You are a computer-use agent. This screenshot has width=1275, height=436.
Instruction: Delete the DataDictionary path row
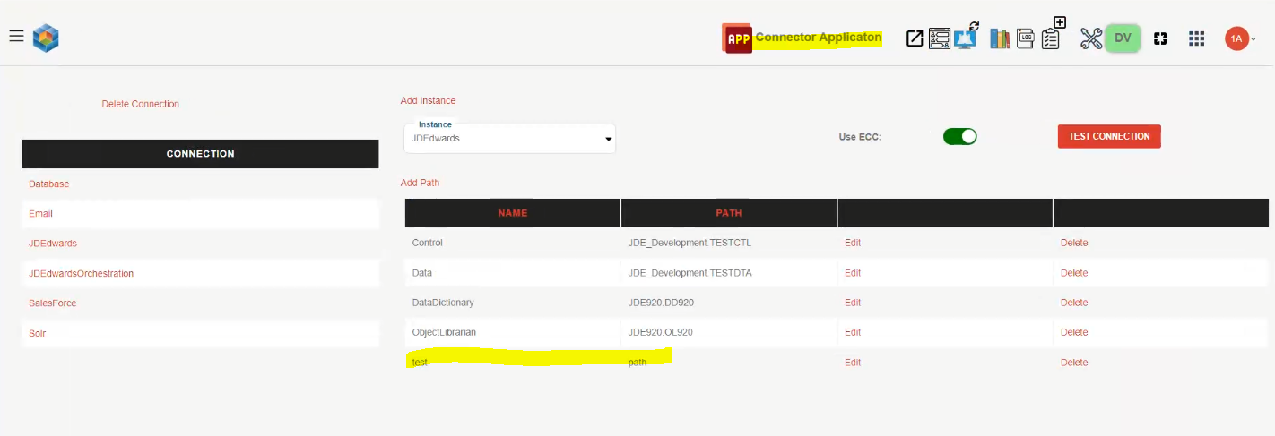click(x=1074, y=303)
